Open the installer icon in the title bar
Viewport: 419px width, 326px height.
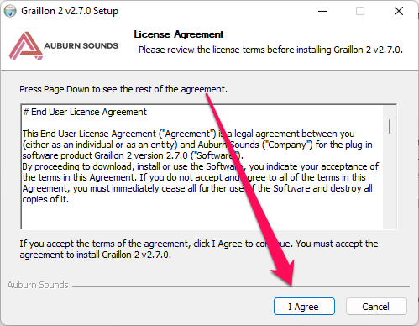click(10, 11)
